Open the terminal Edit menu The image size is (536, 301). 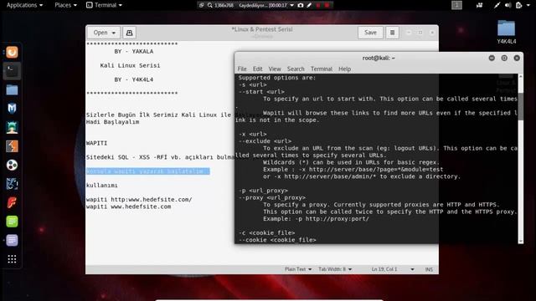257,69
